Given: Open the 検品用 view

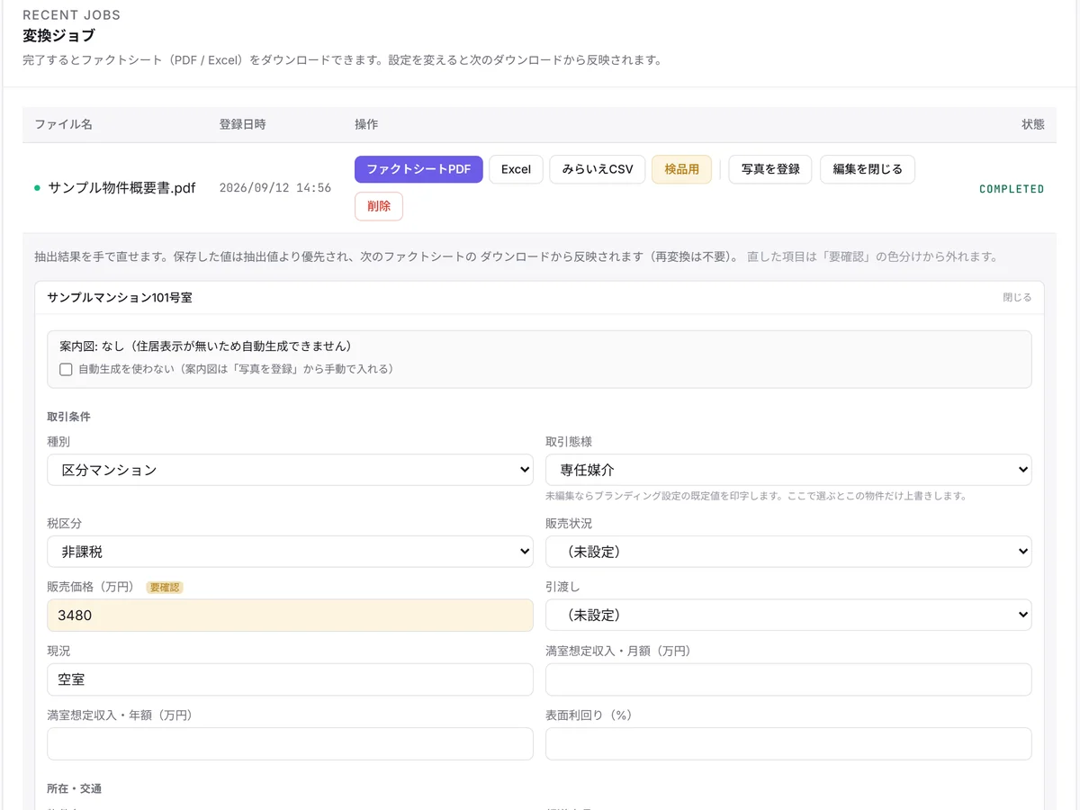Looking at the screenshot, I should pos(681,169).
